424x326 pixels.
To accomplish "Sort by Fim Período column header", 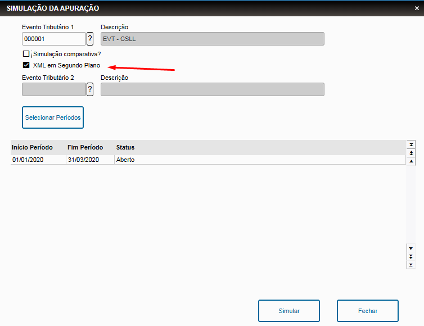I will 90,147.
